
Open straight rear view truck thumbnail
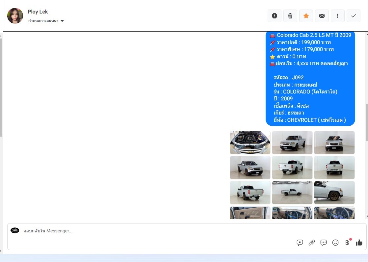click(334, 168)
